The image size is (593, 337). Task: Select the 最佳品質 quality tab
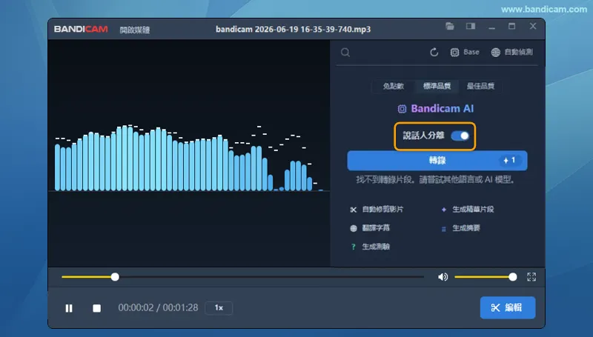pos(480,86)
